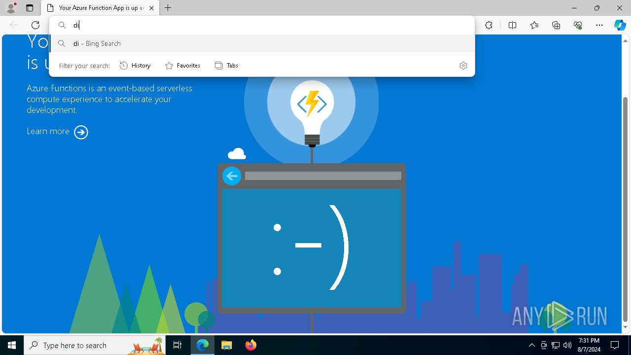631x355 pixels.
Task: Open address bar search settings gear
Action: coord(463,66)
